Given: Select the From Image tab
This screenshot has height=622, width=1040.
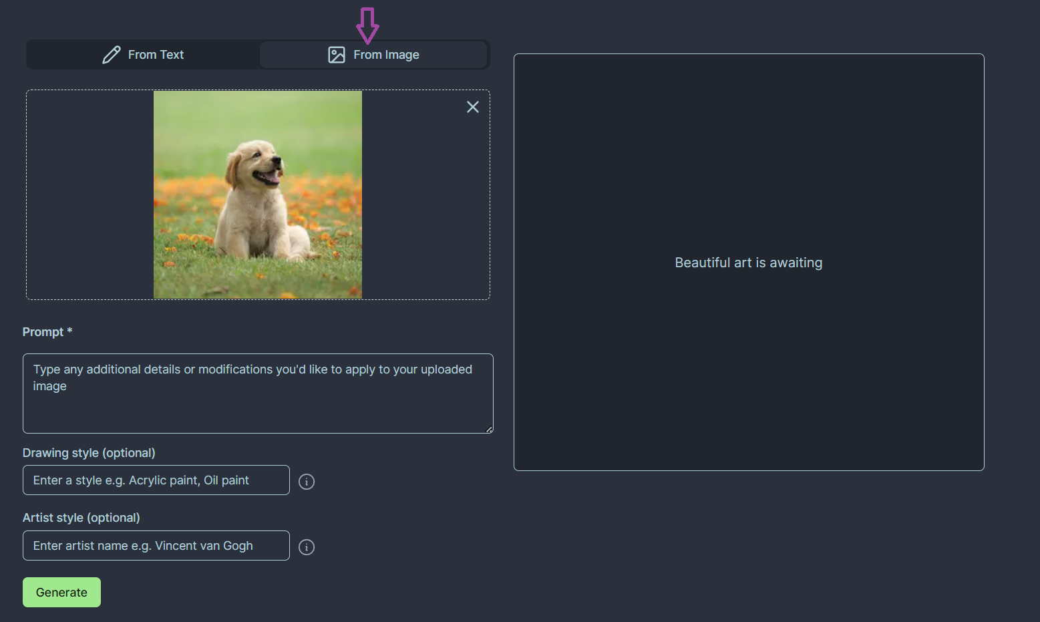Looking at the screenshot, I should [x=373, y=55].
